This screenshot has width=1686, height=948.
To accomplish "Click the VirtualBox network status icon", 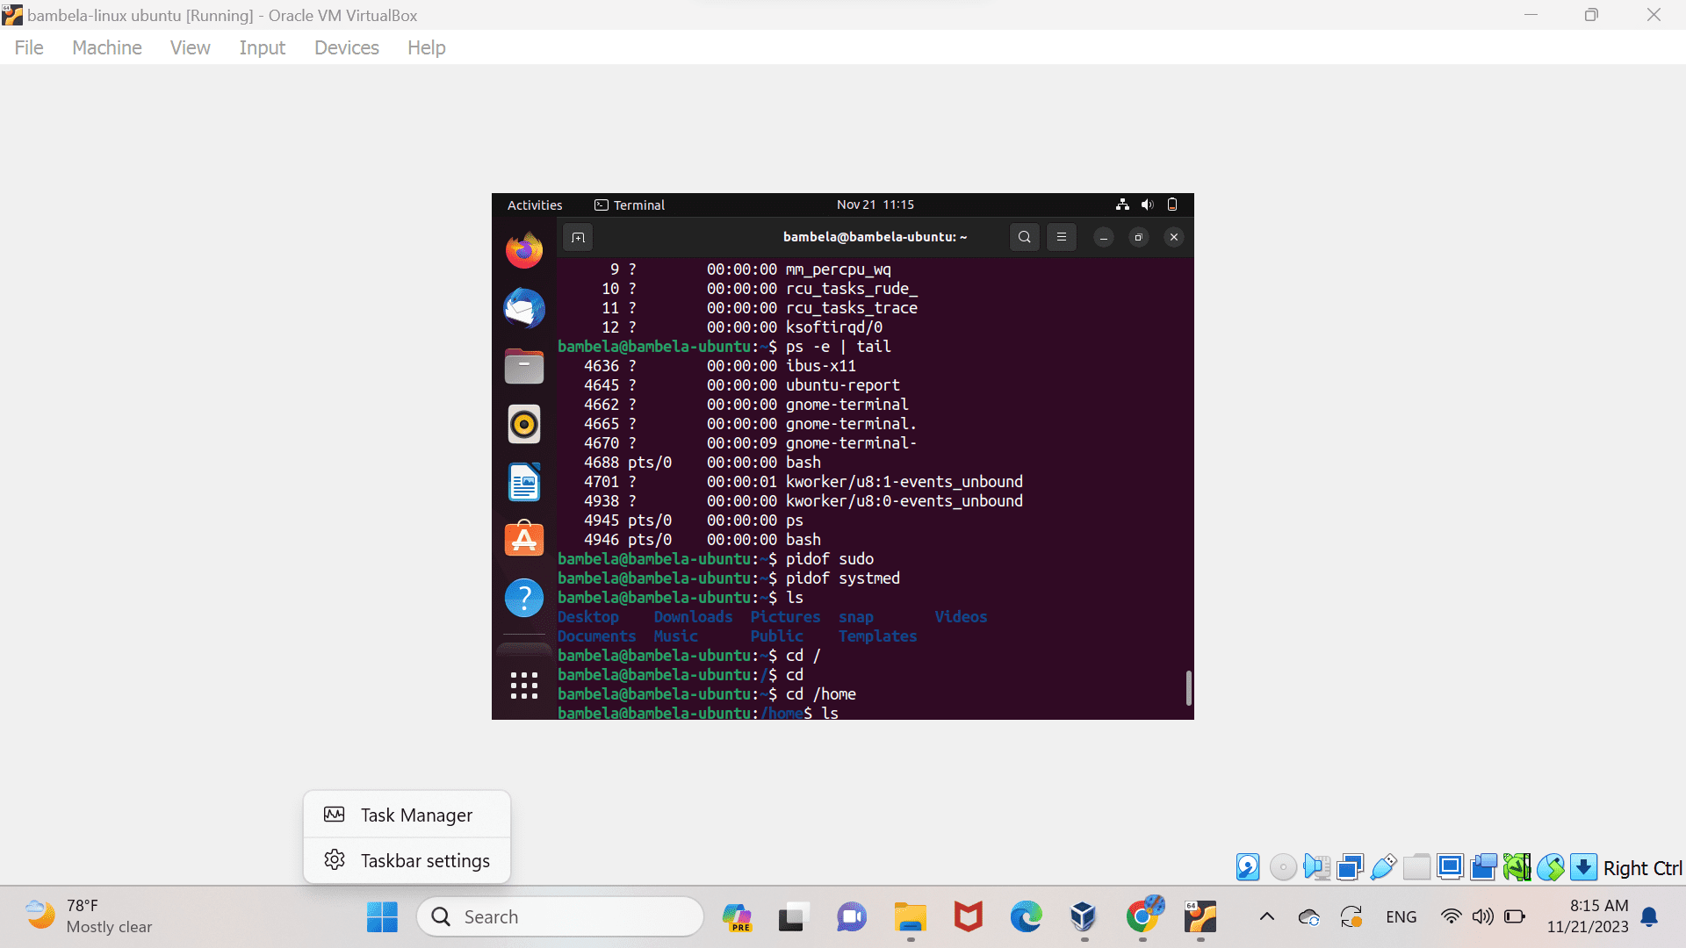I will click(x=1350, y=867).
